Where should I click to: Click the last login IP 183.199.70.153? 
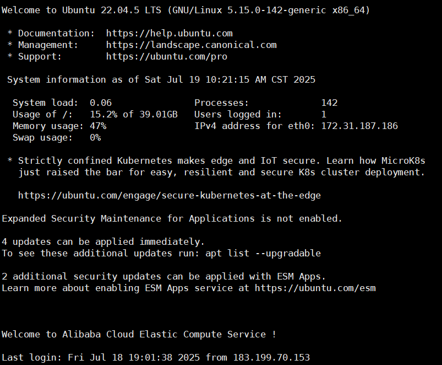271,357
